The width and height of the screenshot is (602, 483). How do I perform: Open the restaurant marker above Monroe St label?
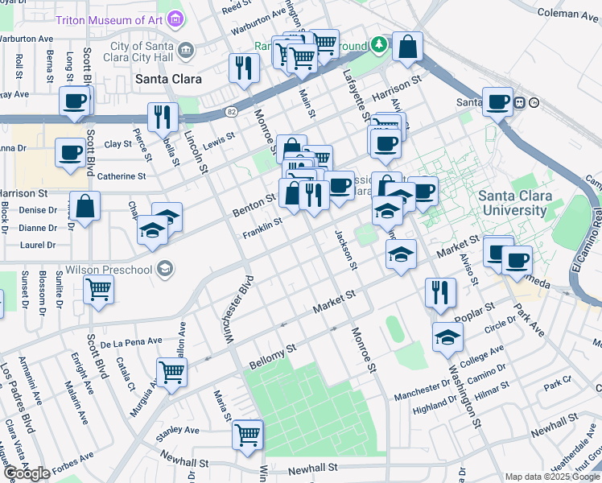244,71
